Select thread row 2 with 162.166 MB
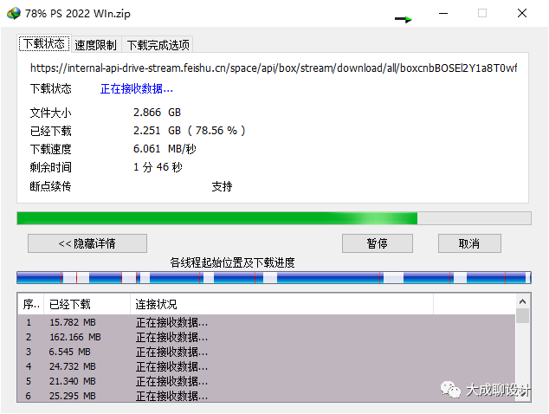549x414 pixels. 267,337
